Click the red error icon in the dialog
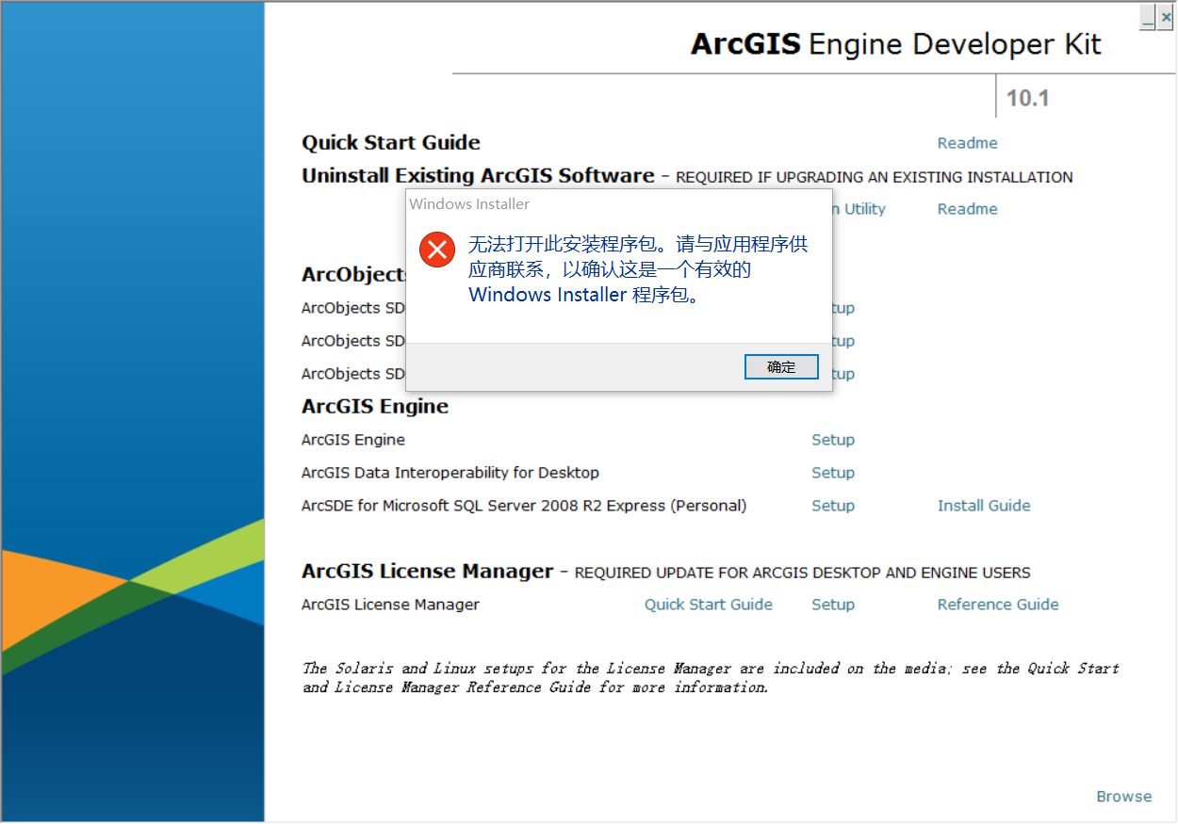Viewport: 1178px width, 824px height. tap(436, 250)
